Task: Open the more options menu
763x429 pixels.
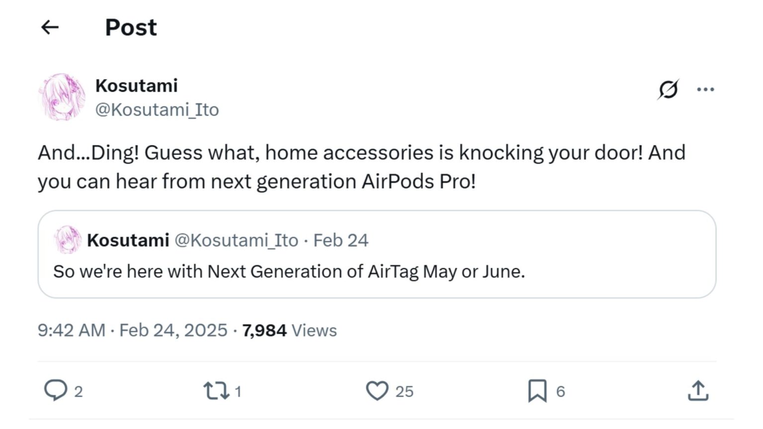Action: click(x=705, y=89)
